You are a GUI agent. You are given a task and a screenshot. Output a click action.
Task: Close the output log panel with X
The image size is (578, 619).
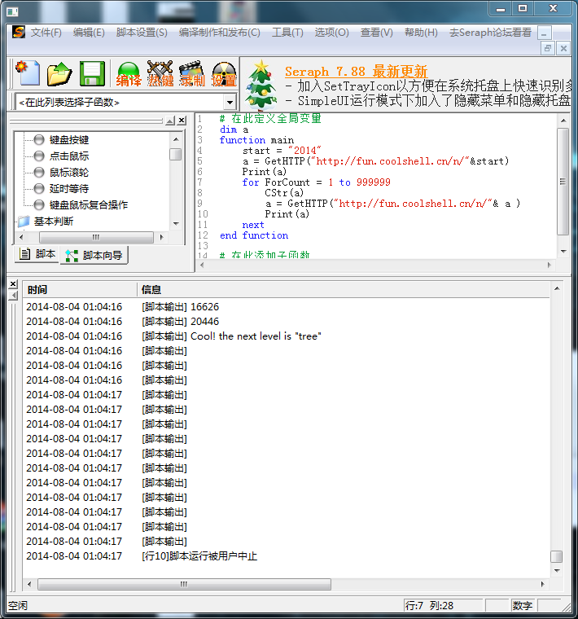[13, 283]
